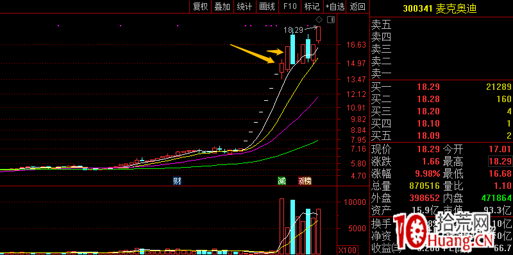This screenshot has width=513, height=255.
Task: Click 返回 to go back
Action: pos(357,6)
